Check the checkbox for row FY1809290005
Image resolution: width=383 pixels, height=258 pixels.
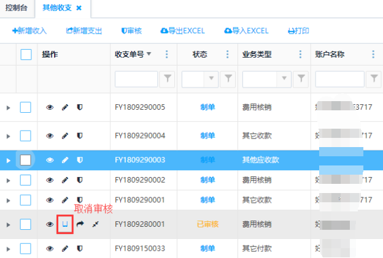click(x=26, y=108)
